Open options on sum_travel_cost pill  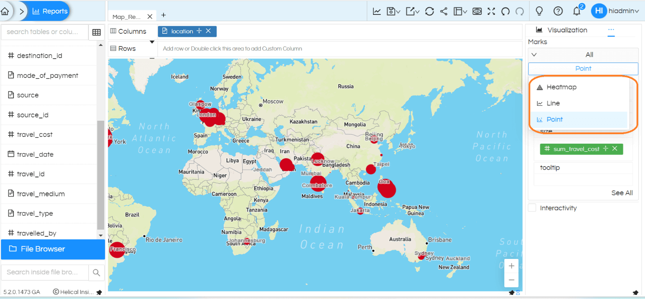605,149
